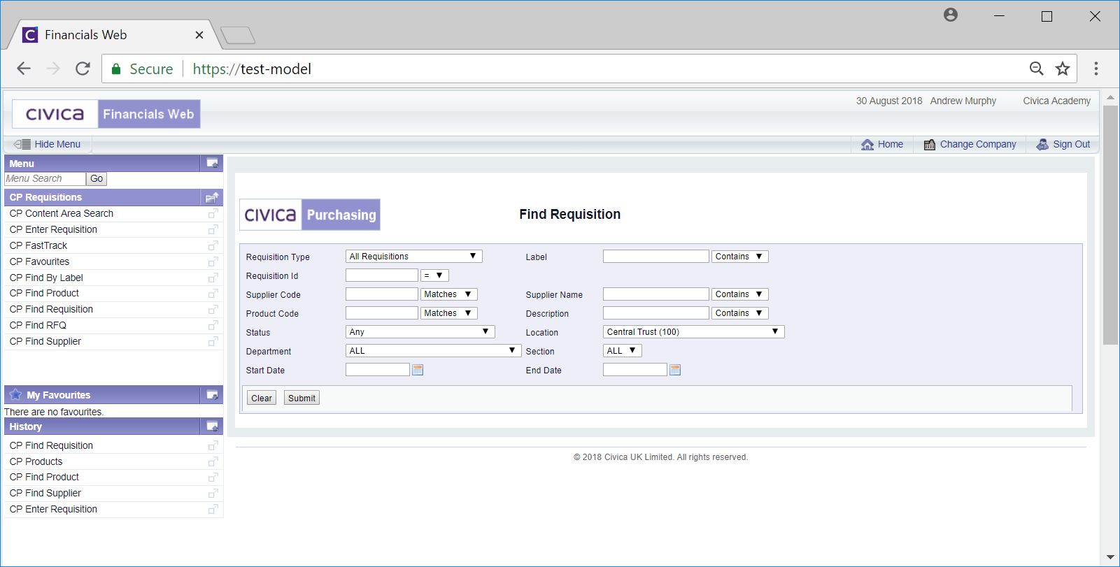Open Supplier Name Contains dropdown
The height and width of the screenshot is (567, 1120).
pyautogui.click(x=740, y=294)
